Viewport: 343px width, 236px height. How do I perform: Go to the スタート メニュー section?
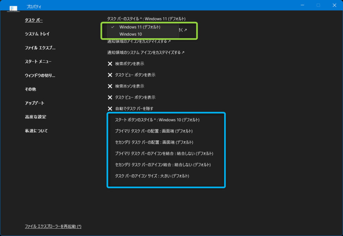[x=38, y=61]
